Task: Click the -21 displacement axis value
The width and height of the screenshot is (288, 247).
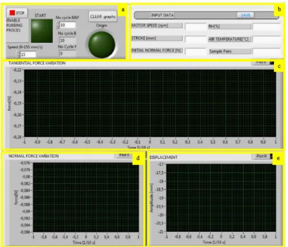Action: pyautogui.click(x=161, y=232)
